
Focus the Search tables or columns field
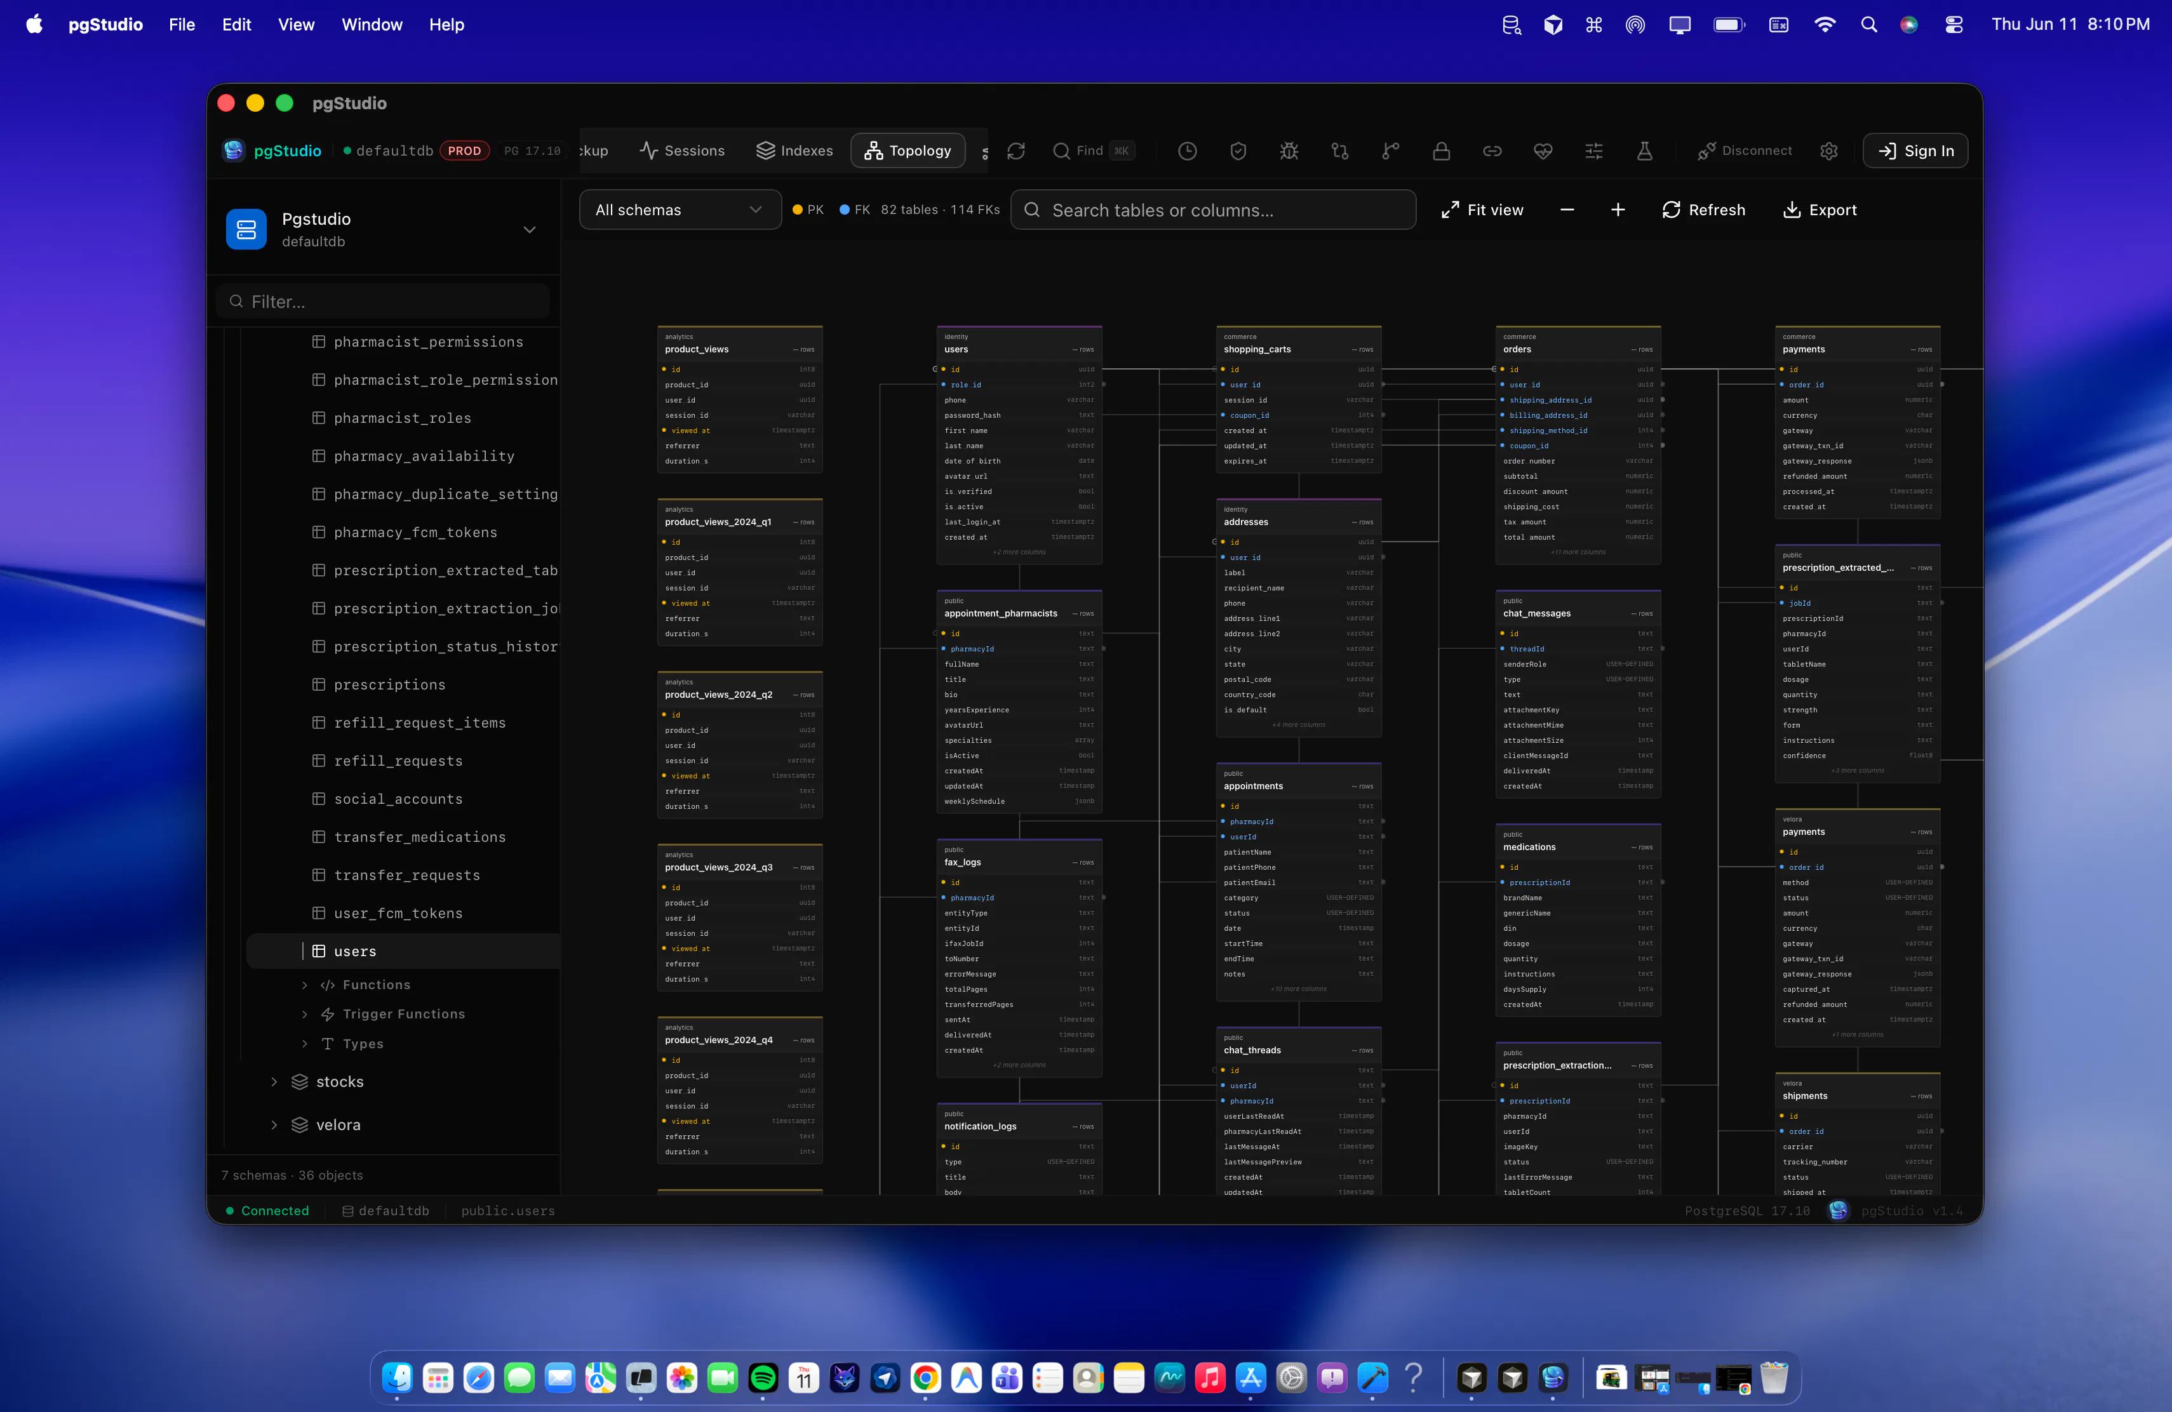1214,210
